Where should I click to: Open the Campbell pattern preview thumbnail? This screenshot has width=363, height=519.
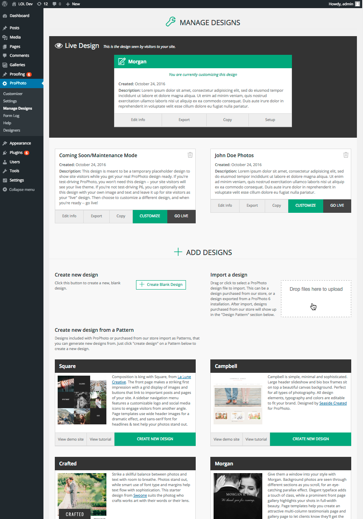point(238,400)
